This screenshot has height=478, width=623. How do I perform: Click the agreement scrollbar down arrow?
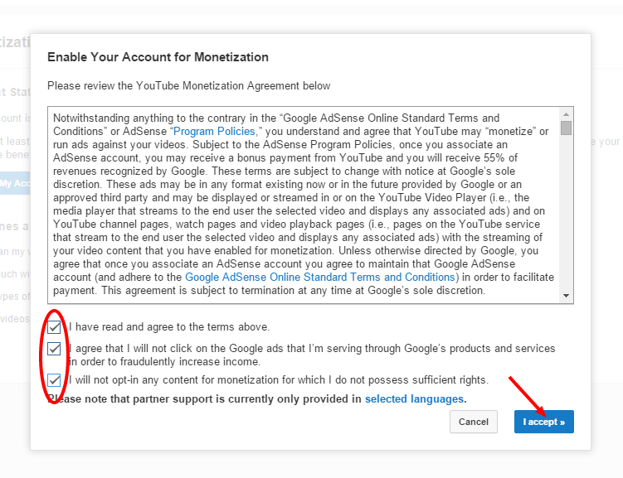pyautogui.click(x=567, y=296)
